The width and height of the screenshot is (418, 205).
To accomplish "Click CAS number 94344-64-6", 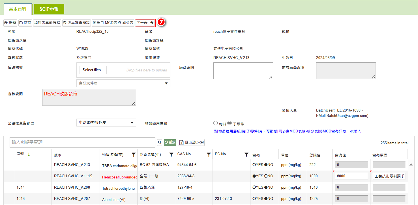I will point(187,165).
